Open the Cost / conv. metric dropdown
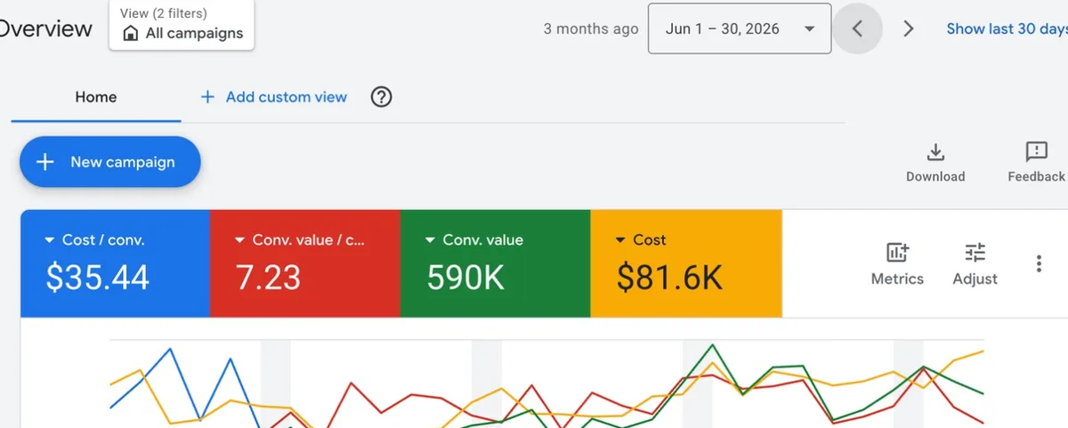The image size is (1068, 428). [x=94, y=240]
